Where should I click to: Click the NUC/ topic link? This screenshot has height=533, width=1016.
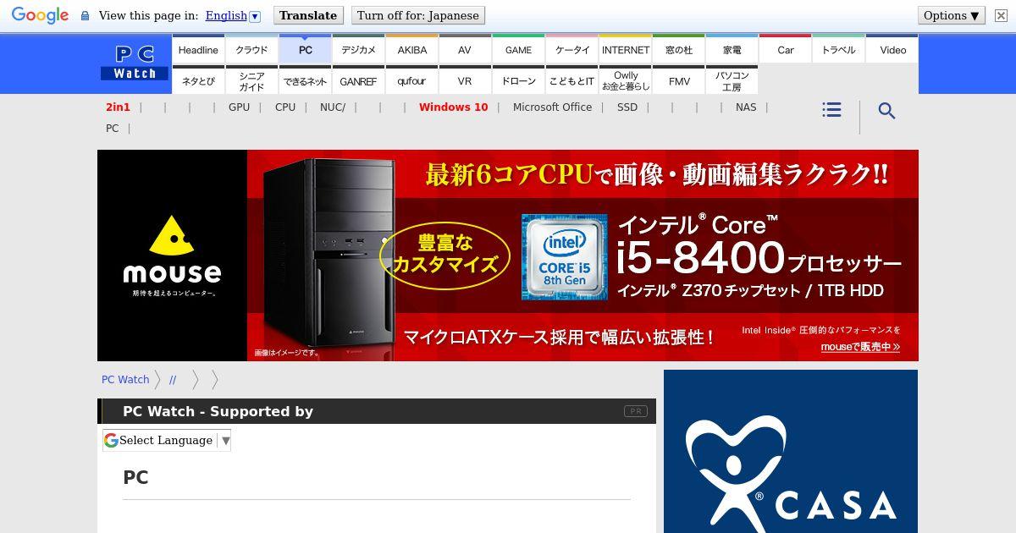(333, 107)
